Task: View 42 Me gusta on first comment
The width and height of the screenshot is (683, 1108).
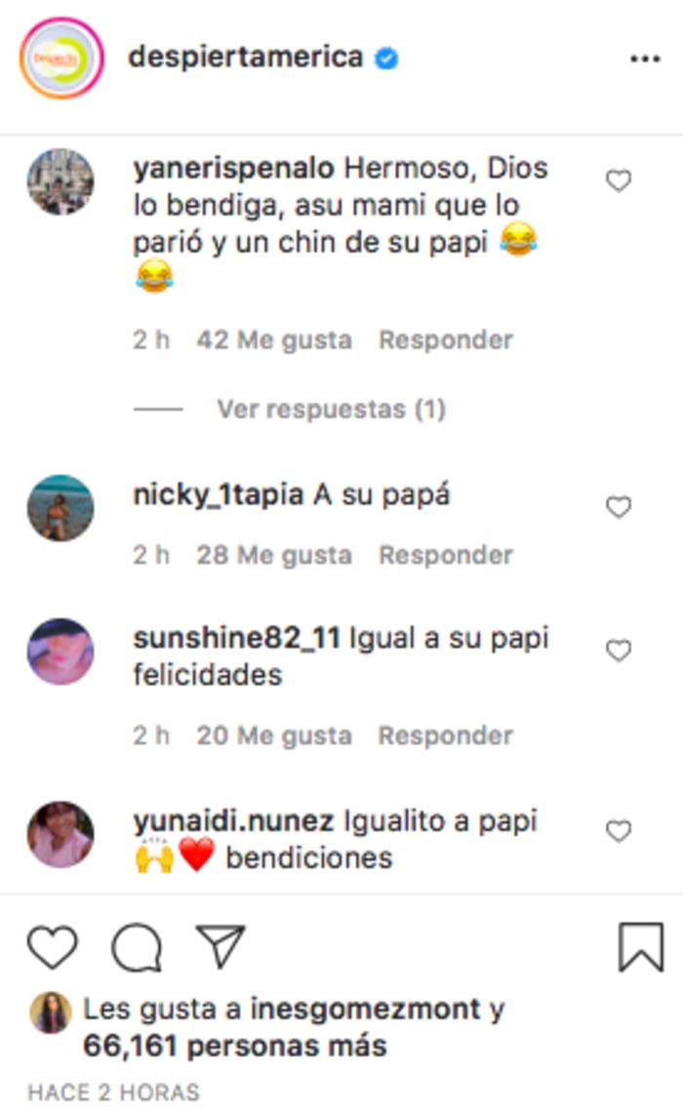Action: (x=274, y=339)
